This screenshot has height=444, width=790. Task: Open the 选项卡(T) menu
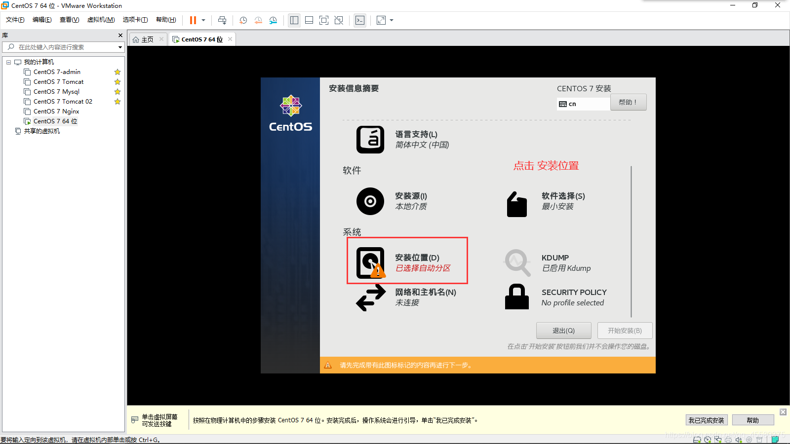click(135, 20)
